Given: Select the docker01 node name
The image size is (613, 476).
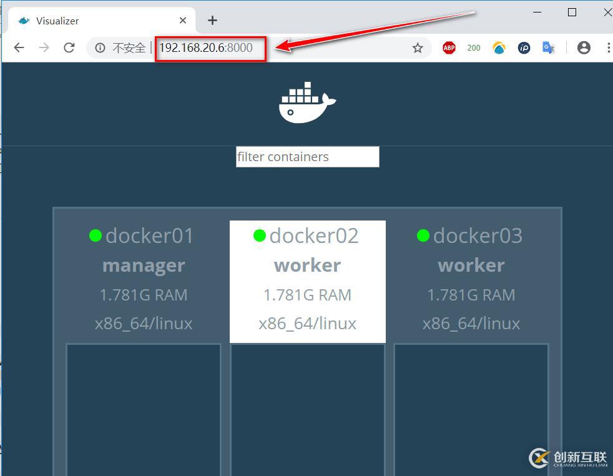Looking at the screenshot, I should click(x=149, y=236).
